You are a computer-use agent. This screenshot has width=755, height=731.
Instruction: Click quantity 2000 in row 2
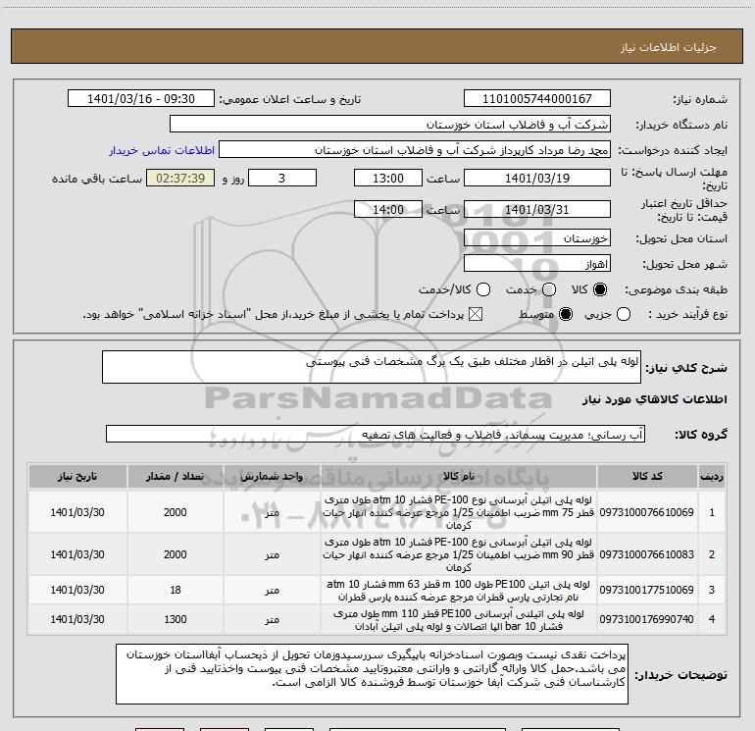pos(176,554)
